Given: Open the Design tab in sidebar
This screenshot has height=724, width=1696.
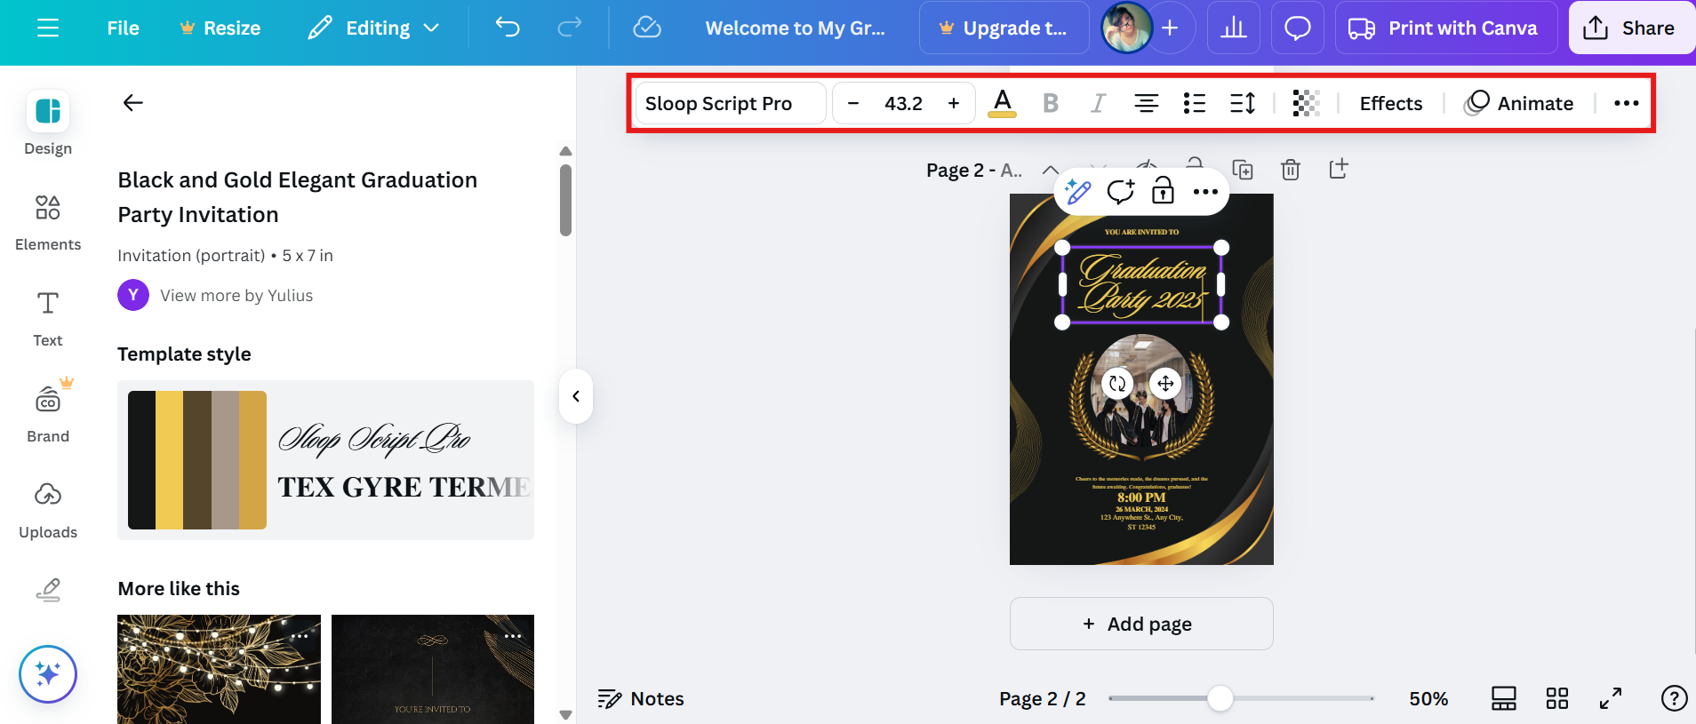Looking at the screenshot, I should coord(48,123).
